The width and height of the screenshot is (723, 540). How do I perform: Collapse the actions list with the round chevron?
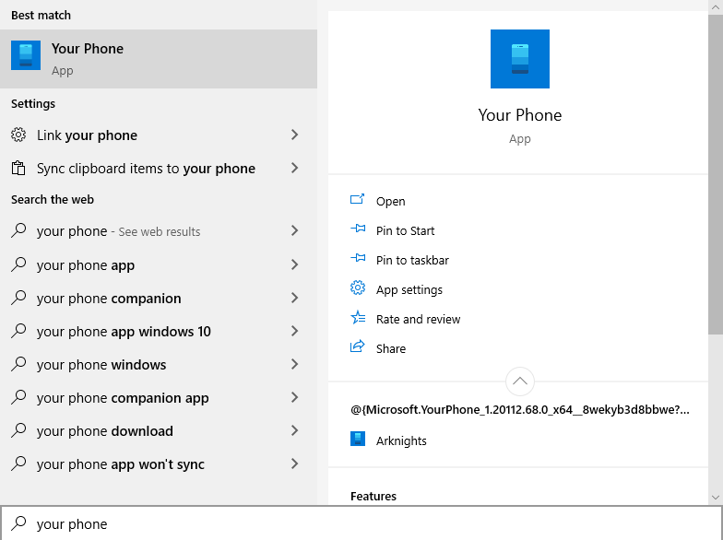pos(520,382)
